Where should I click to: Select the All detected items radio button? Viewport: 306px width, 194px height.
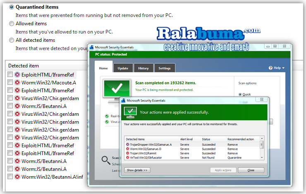[12, 40]
